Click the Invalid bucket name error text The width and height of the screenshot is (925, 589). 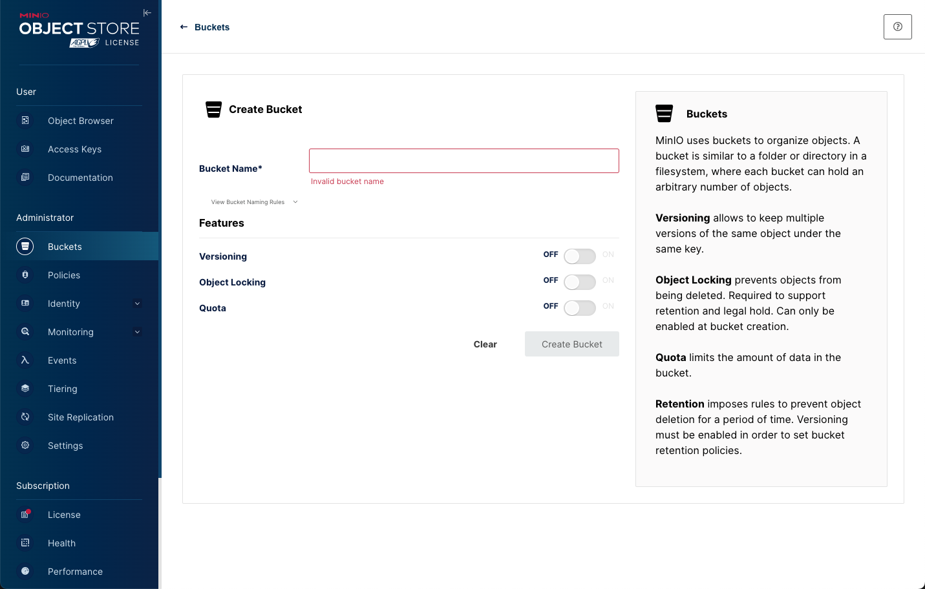pos(347,181)
